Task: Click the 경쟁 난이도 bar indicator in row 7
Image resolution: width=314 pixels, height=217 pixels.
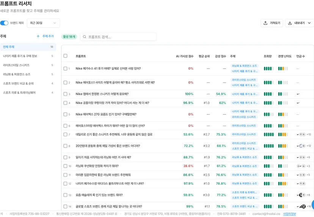Action: coord(283,134)
